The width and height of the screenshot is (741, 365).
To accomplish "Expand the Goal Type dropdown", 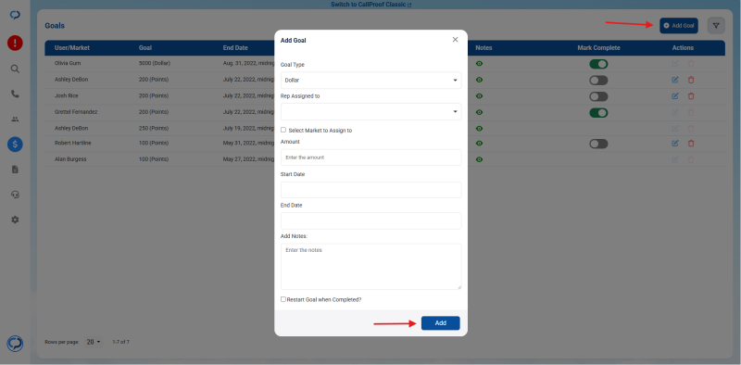I will click(371, 81).
